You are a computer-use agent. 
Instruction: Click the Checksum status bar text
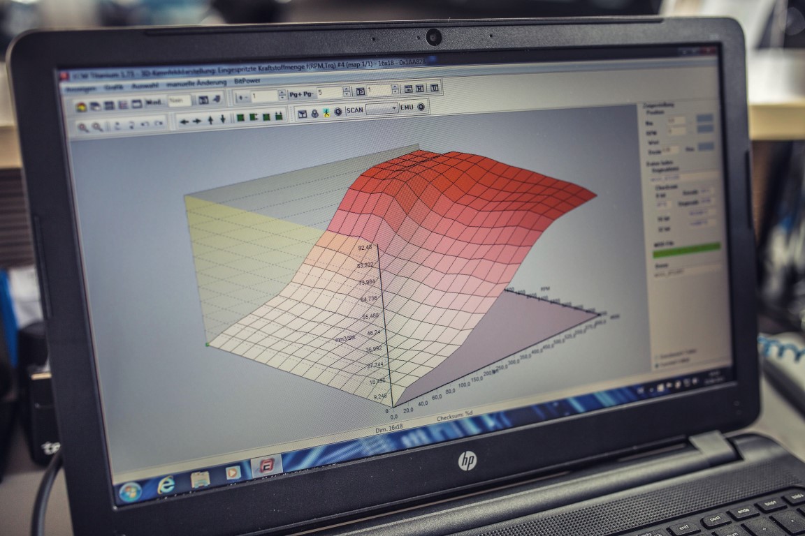pos(454,416)
